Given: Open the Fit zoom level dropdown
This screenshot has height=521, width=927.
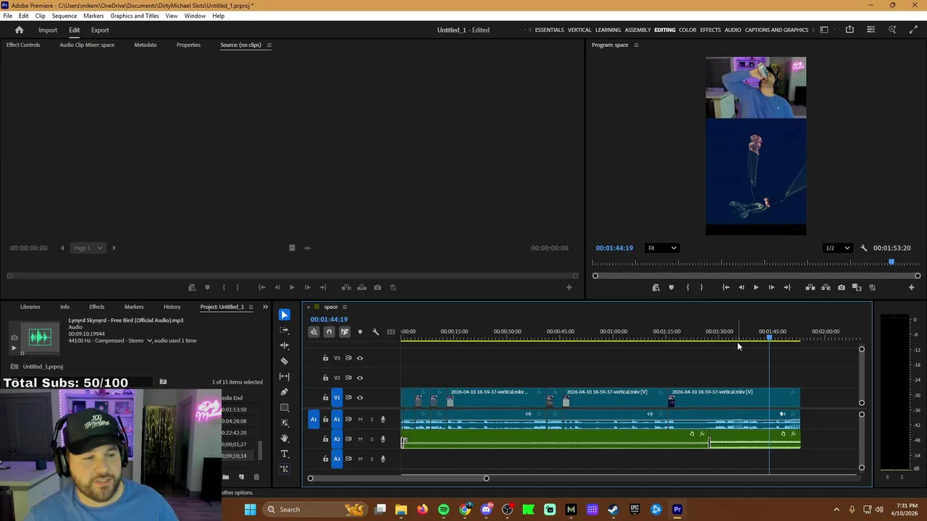Looking at the screenshot, I should click(x=662, y=248).
